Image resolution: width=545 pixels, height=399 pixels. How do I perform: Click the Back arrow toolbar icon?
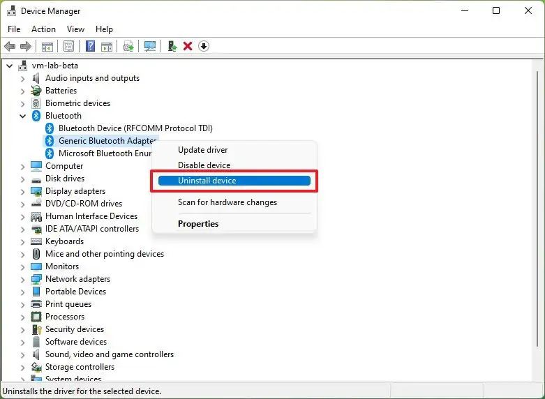(x=10, y=46)
